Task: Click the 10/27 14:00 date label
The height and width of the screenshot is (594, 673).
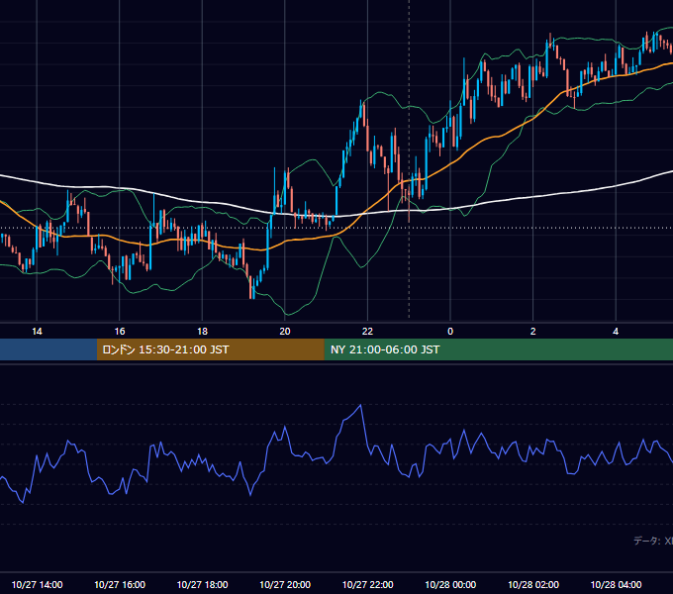Action: click(37, 584)
